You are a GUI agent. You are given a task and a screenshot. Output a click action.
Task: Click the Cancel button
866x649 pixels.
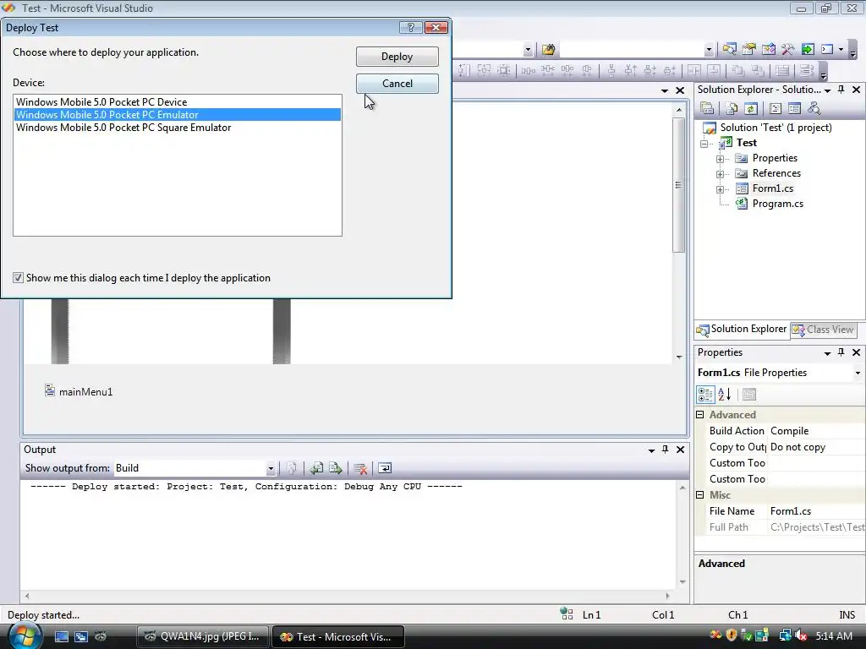coord(397,84)
